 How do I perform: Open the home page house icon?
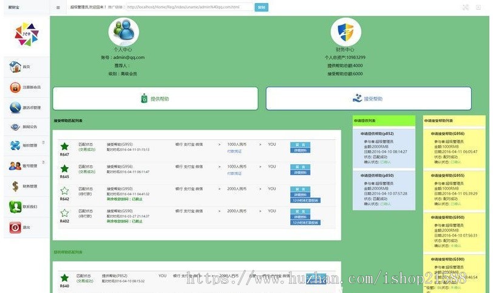point(15,67)
